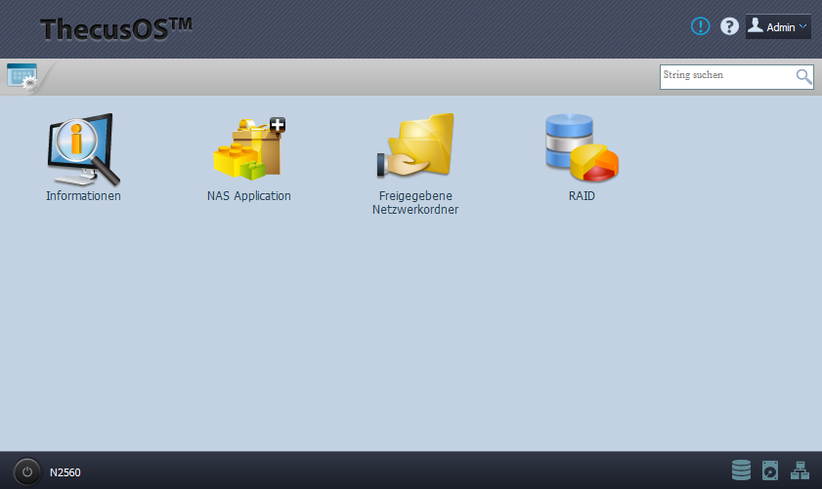Click the blue exclamation notification icon
Screen dimensions: 822x489
[x=701, y=26]
